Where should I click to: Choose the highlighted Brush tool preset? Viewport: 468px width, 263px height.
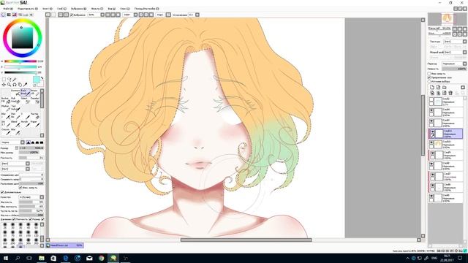[26, 93]
